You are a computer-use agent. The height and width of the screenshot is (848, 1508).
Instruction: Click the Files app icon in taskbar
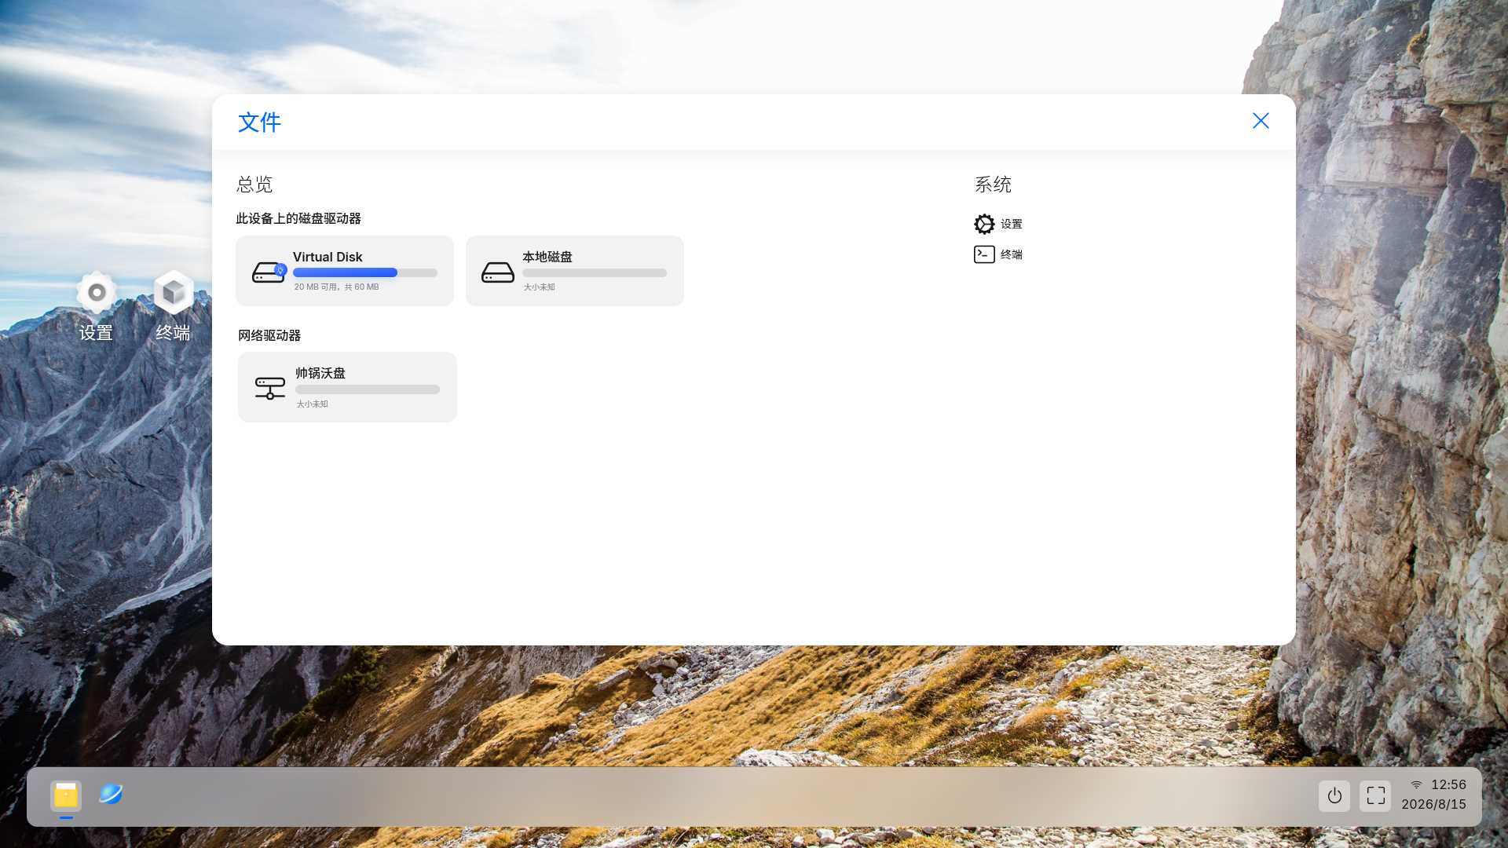coord(66,795)
